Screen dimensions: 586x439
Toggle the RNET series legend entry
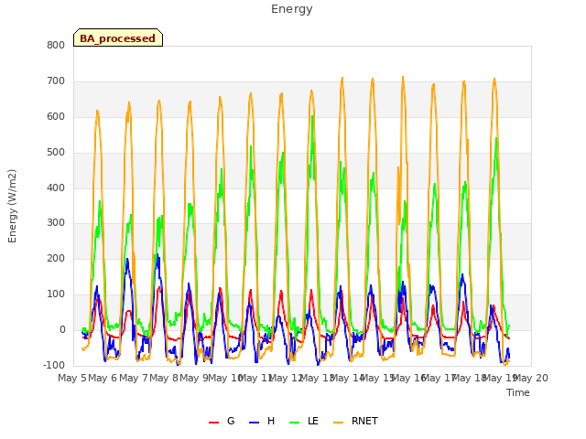click(x=355, y=421)
